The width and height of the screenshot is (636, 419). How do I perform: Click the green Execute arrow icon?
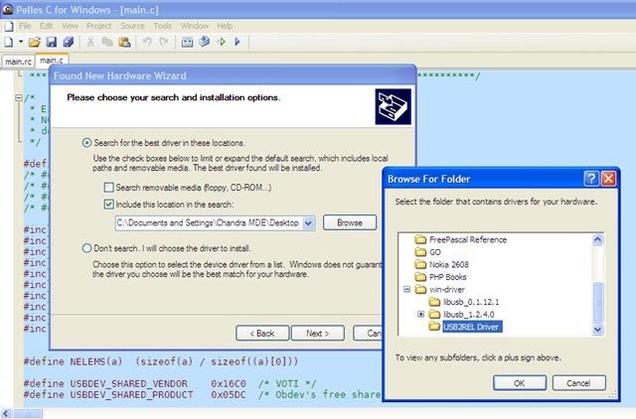point(222,42)
